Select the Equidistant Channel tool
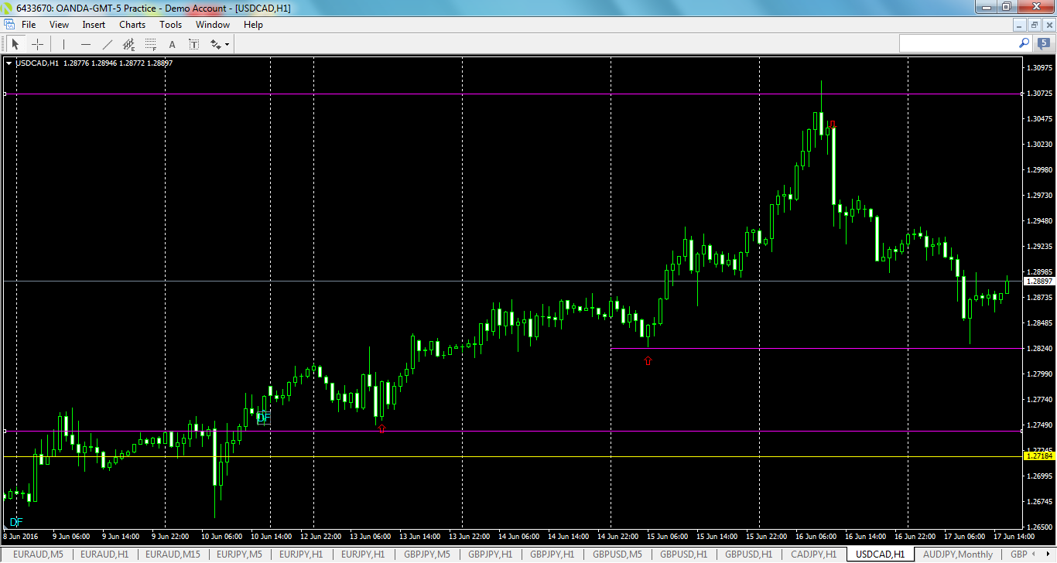Viewport: 1057px width, 563px height. point(129,44)
